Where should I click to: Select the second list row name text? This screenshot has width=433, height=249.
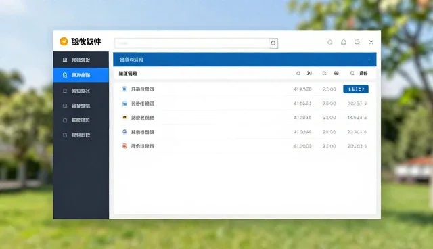coord(143,104)
